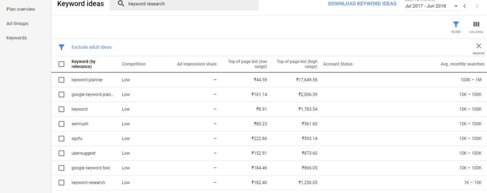Tick the select-all header checkbox
487x193 pixels.
pyautogui.click(x=61, y=64)
